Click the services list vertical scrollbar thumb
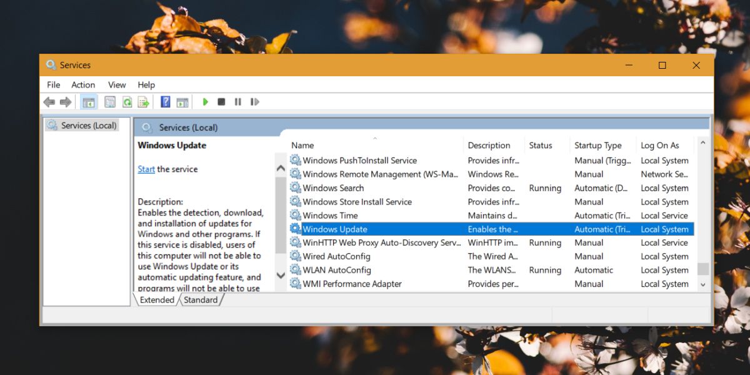The image size is (750, 375). coord(703,269)
